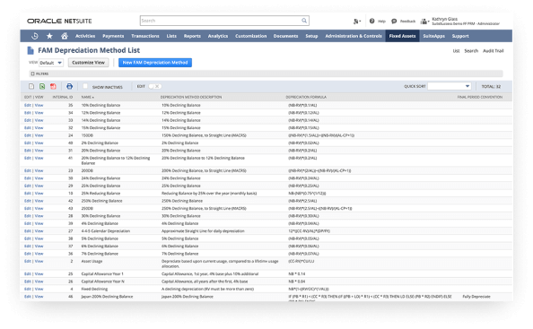The image size is (533, 329).
Task: Open the recent records clock icon
Action: 35,36
